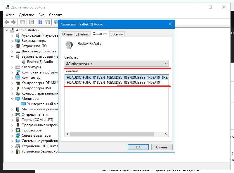
Task: Click the Back arrow in Device Manager toolbar
Action: pos(7,22)
